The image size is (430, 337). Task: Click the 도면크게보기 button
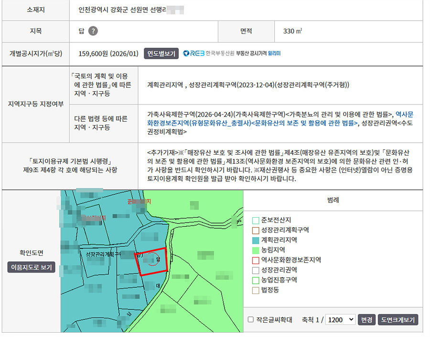[398, 320]
